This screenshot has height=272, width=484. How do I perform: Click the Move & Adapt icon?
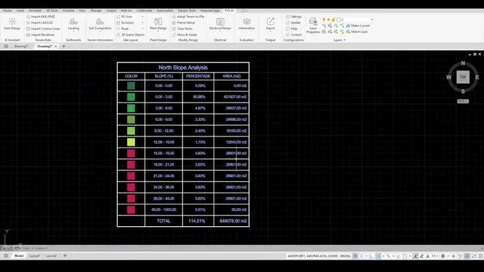pyautogui.click(x=174, y=35)
